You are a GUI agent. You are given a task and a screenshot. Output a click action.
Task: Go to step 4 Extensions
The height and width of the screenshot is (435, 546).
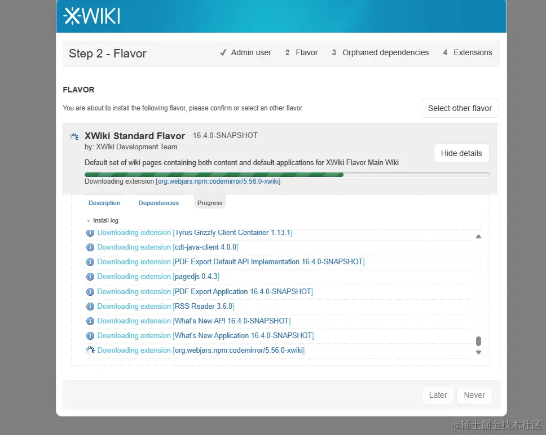click(467, 52)
